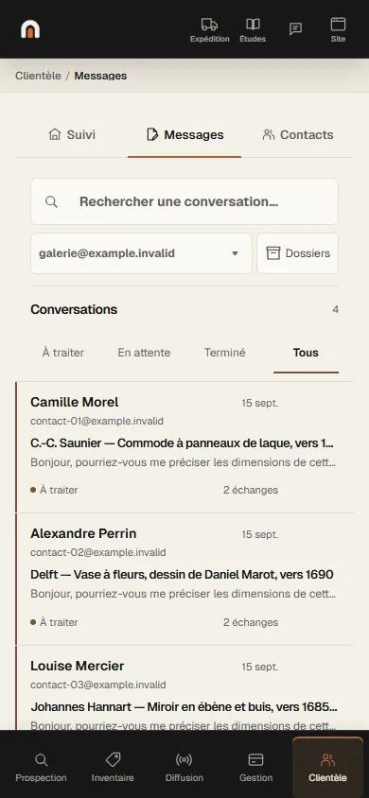The width and height of the screenshot is (369, 798).
Task: Click the search magnifier icon in field
Action: pos(51,201)
